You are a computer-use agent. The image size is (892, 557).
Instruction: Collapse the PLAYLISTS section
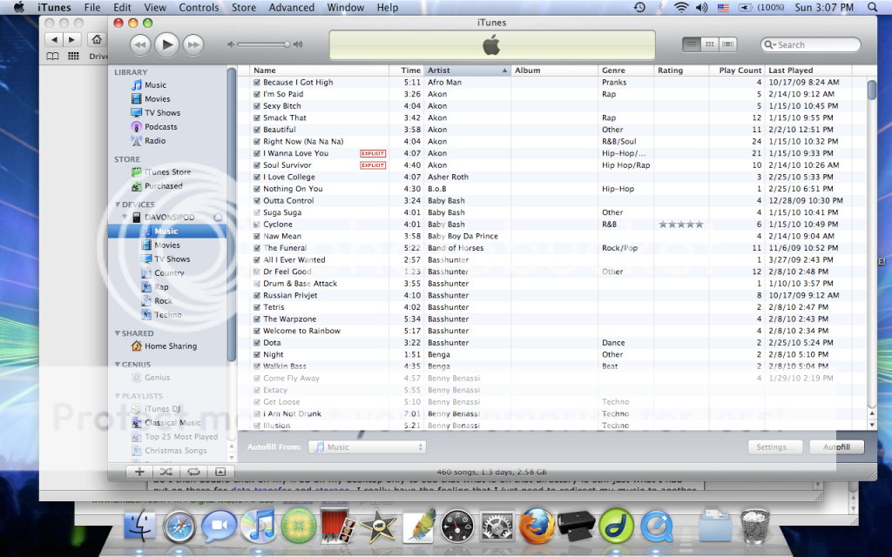pos(118,396)
